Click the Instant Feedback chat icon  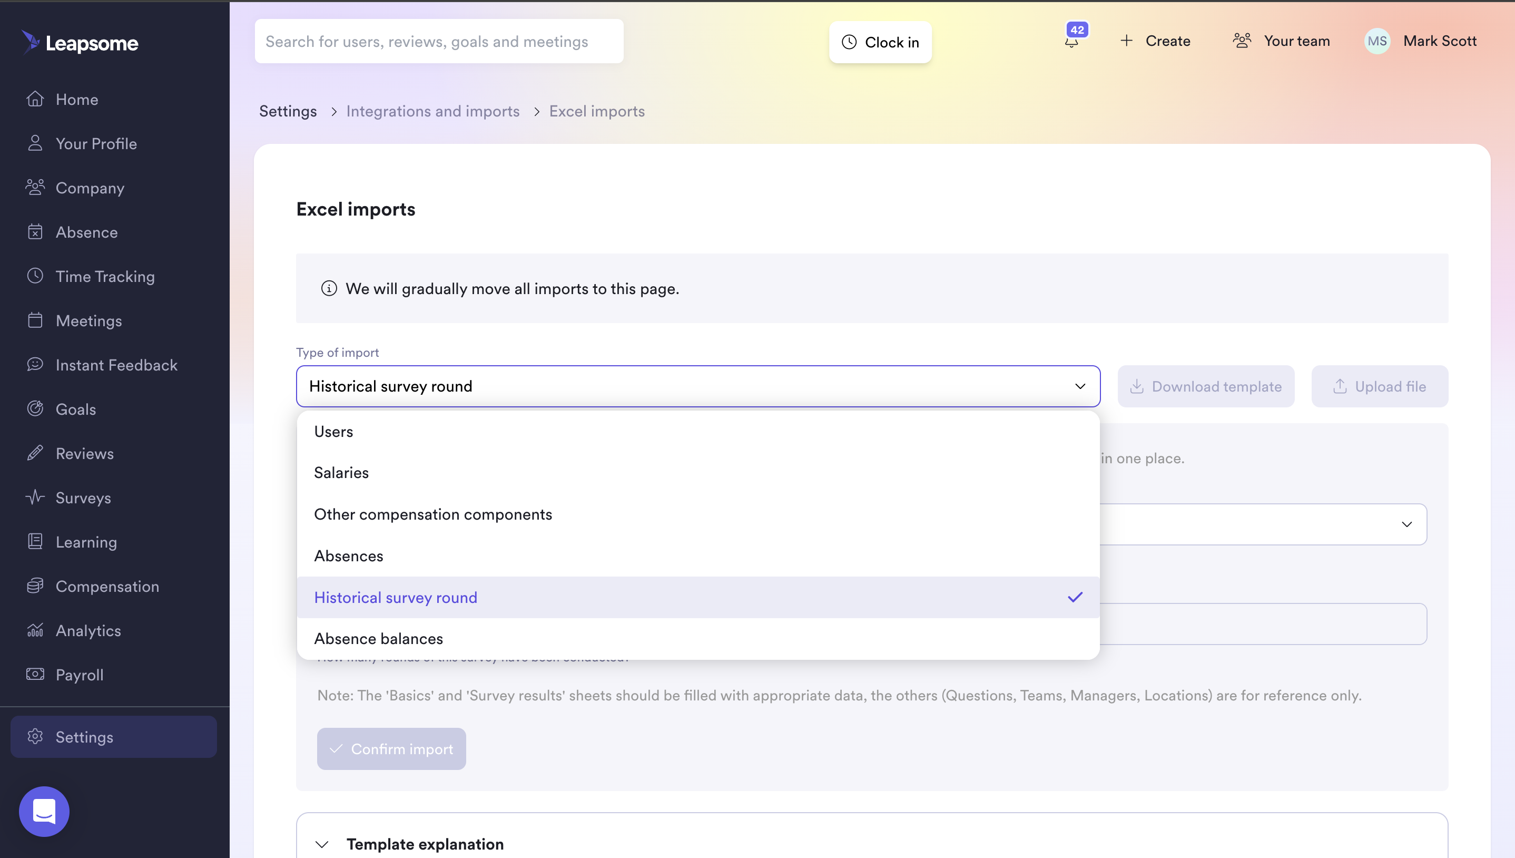click(x=35, y=364)
